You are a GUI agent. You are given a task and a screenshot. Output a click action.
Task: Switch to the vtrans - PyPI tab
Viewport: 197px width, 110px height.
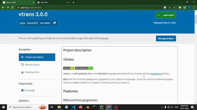18,2
